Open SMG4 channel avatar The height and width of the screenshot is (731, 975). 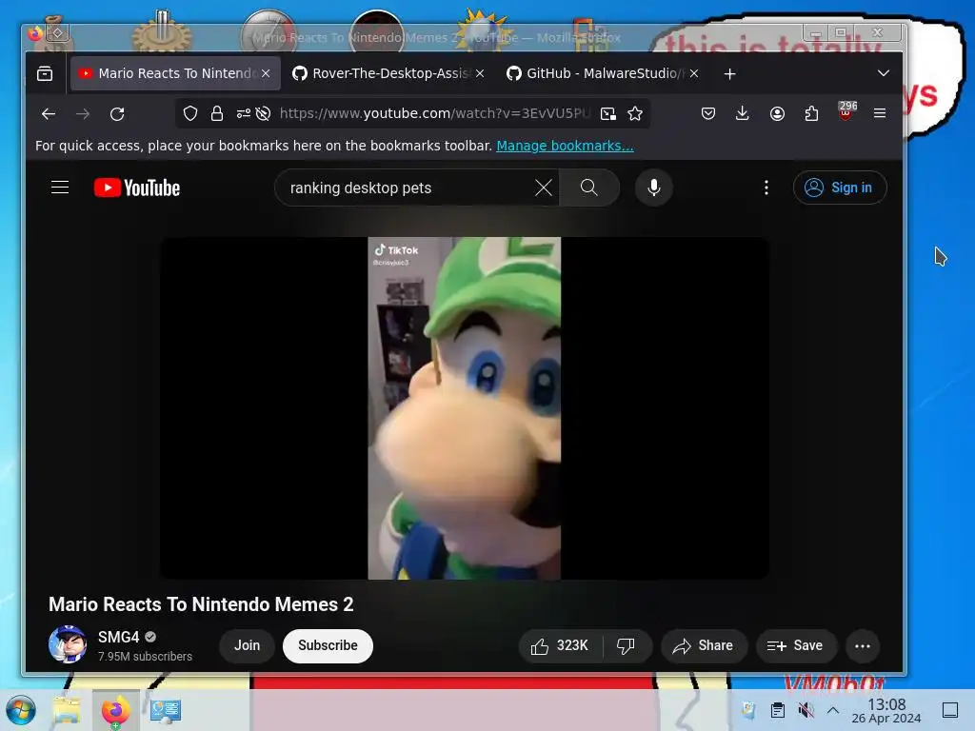point(68,644)
